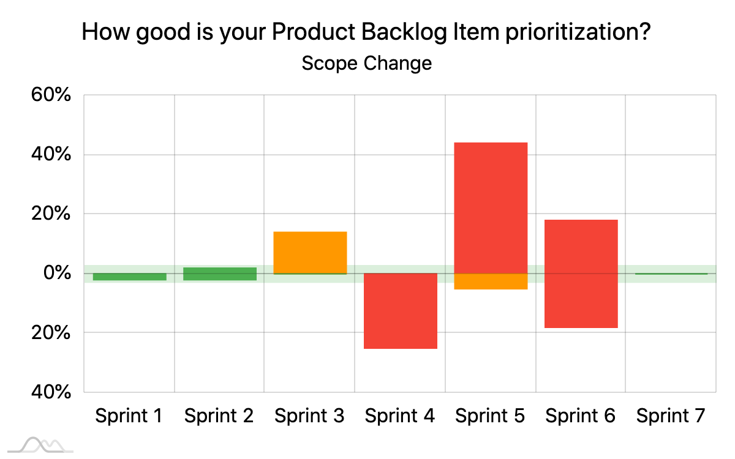Click the Sprint 7 axis label
This screenshot has height=459, width=735.
click(671, 416)
